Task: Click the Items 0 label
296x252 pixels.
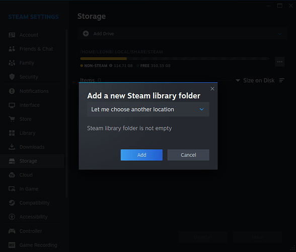Action: tap(91, 80)
